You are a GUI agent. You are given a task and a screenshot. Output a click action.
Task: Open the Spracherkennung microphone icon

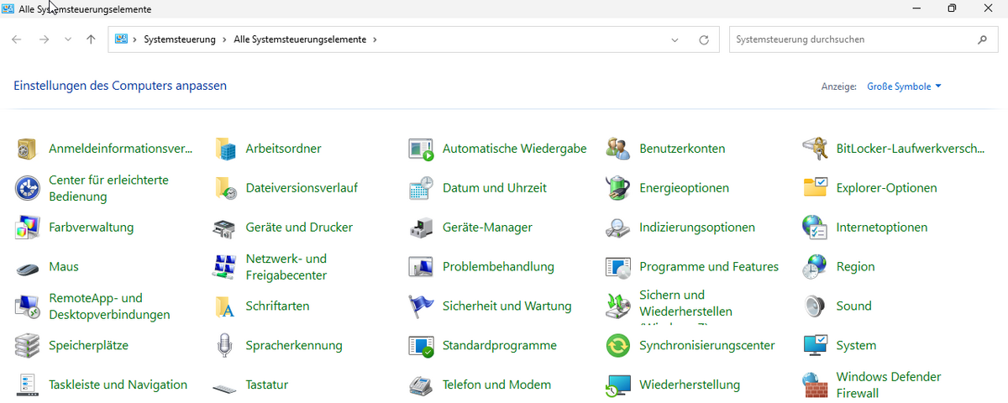click(224, 346)
